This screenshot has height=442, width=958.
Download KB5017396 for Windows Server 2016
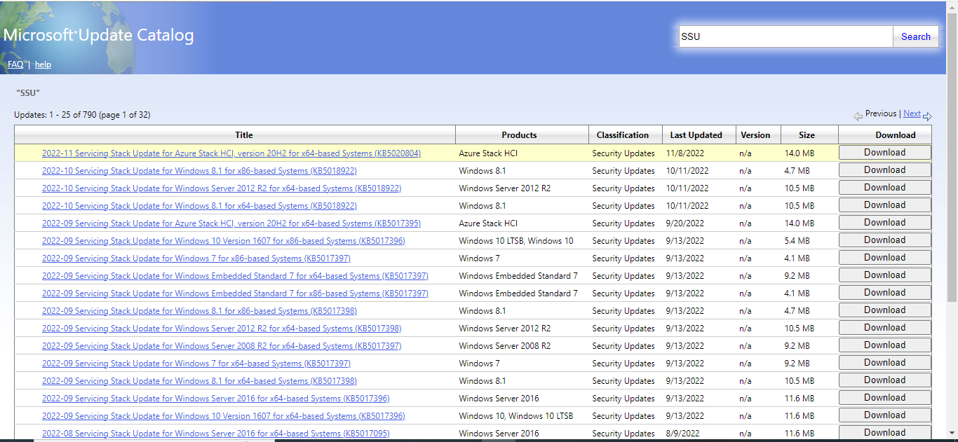pos(884,398)
